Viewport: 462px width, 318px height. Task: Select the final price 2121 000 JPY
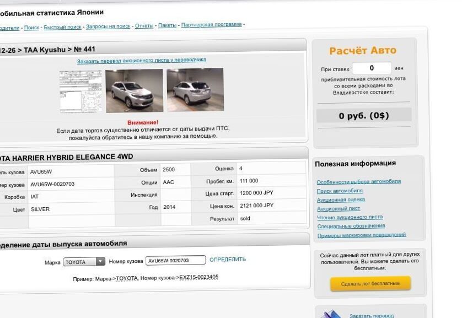256,206
